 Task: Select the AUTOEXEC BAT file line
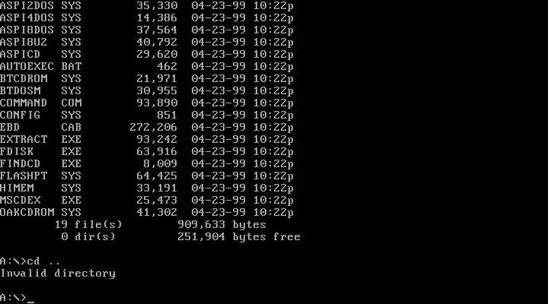[x=146, y=66]
